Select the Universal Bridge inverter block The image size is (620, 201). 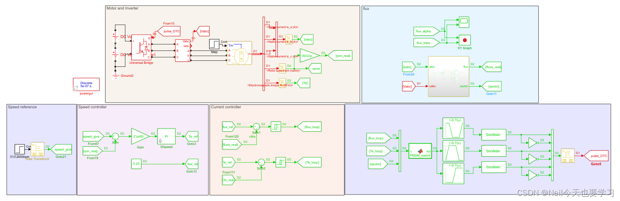(141, 47)
